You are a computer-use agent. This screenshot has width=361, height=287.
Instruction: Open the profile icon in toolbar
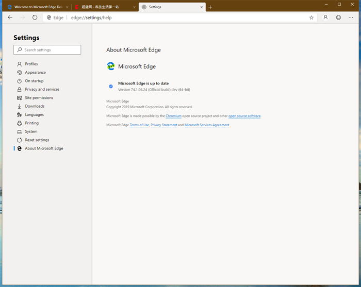(325, 18)
